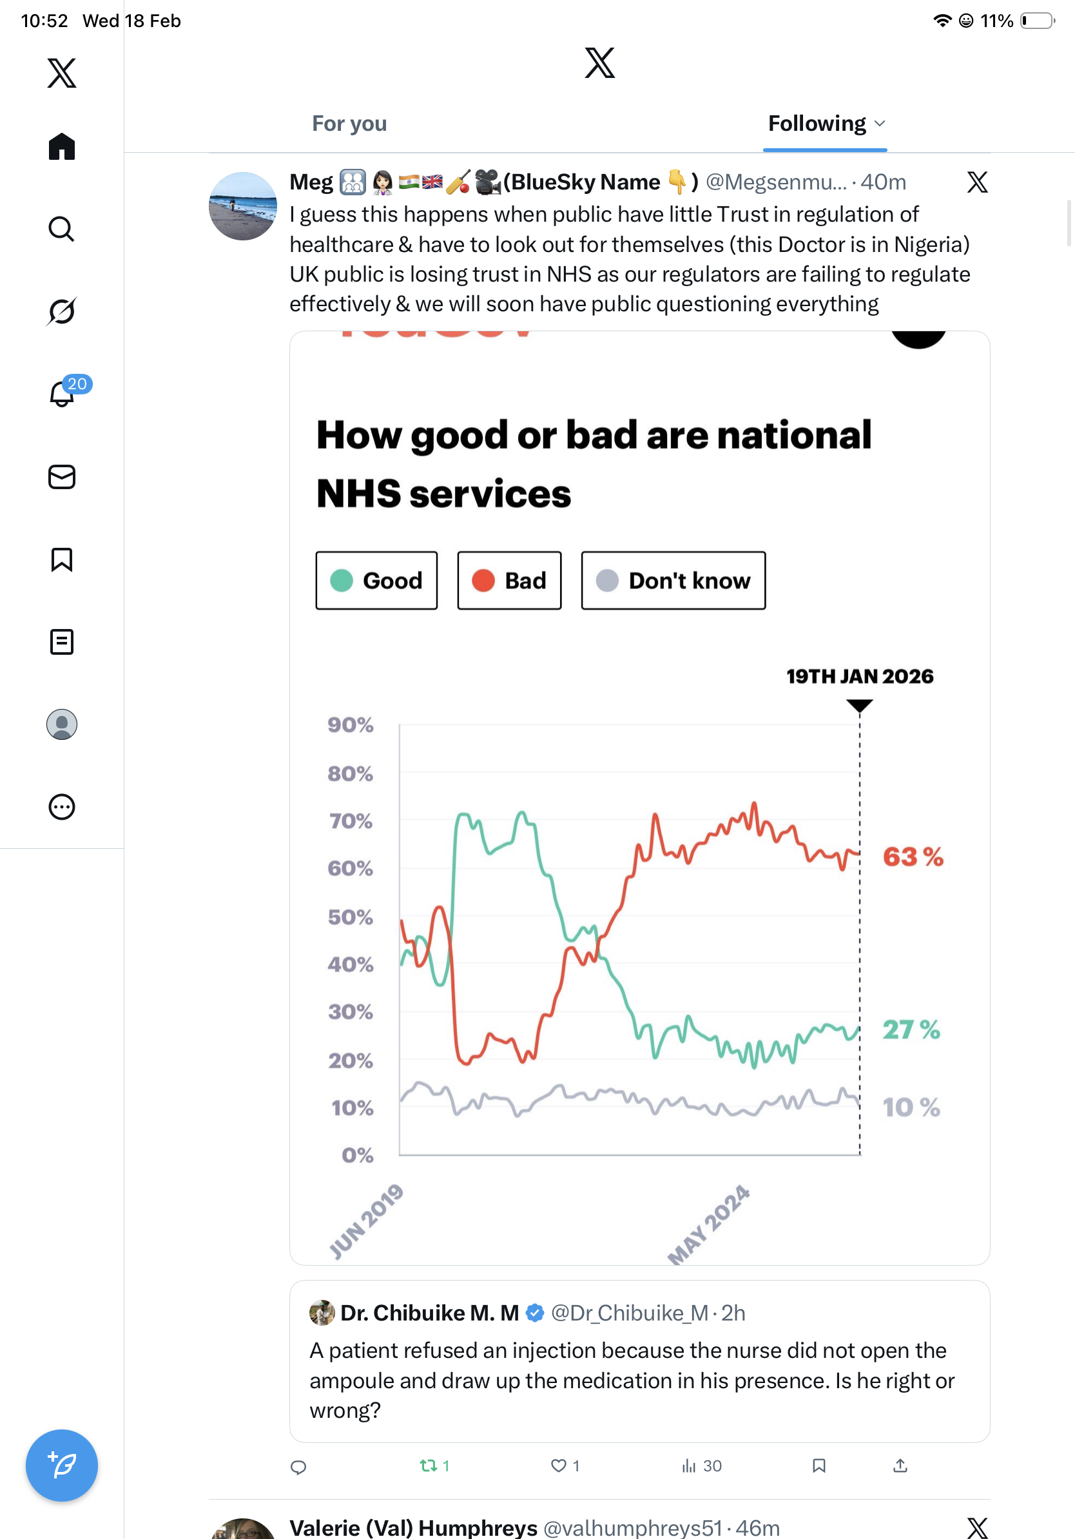Open Grok icon in sidebar
Screen dimensions: 1075x1539
(62, 311)
